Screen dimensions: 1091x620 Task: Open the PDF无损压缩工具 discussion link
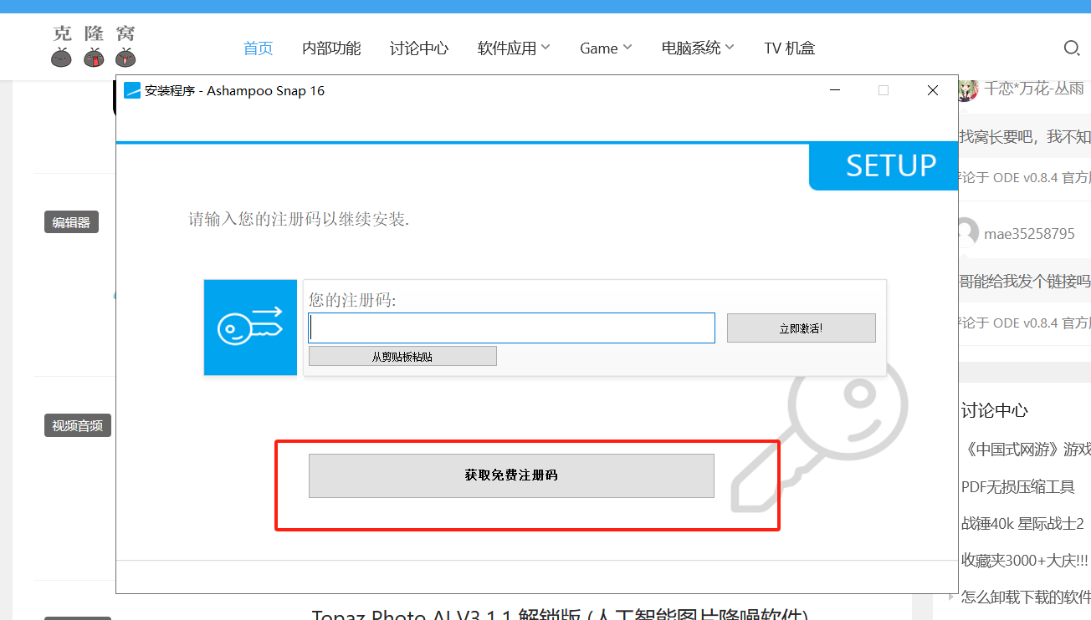click(1018, 486)
